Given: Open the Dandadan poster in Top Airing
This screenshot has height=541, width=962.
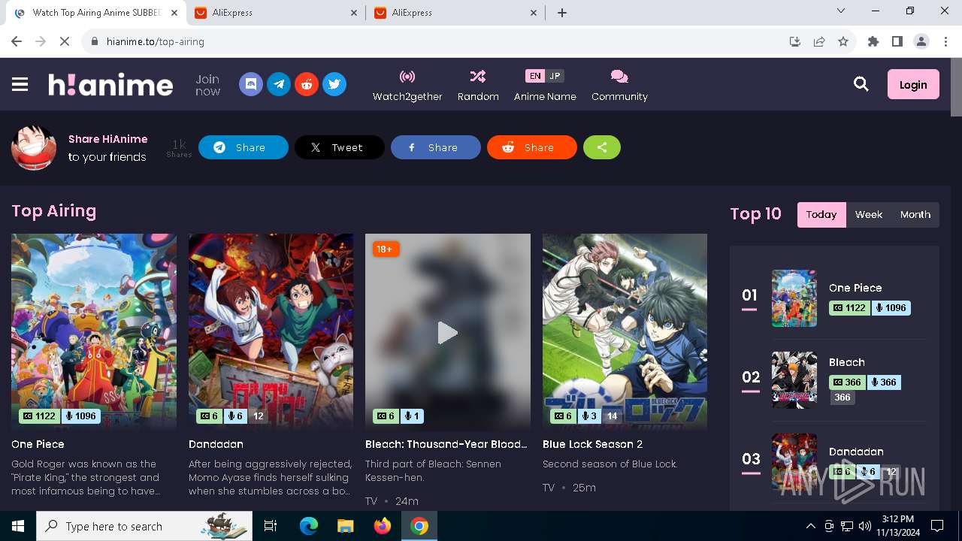Looking at the screenshot, I should click(271, 331).
